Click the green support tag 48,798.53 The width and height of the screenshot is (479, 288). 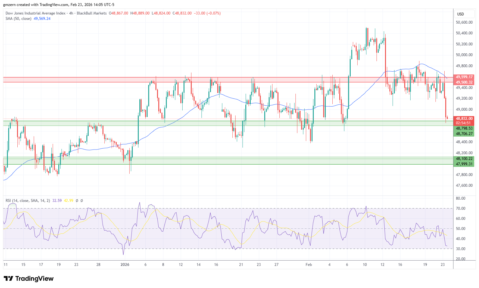pyautogui.click(x=464, y=128)
